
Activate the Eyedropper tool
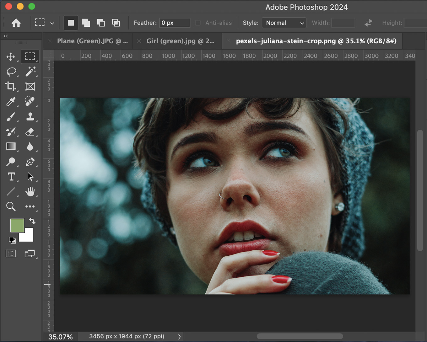[x=11, y=102]
